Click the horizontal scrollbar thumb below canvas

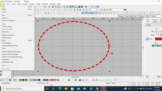coord(75,77)
